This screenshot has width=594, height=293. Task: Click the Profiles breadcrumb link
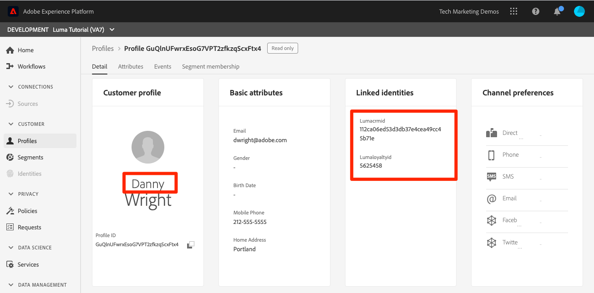click(103, 48)
